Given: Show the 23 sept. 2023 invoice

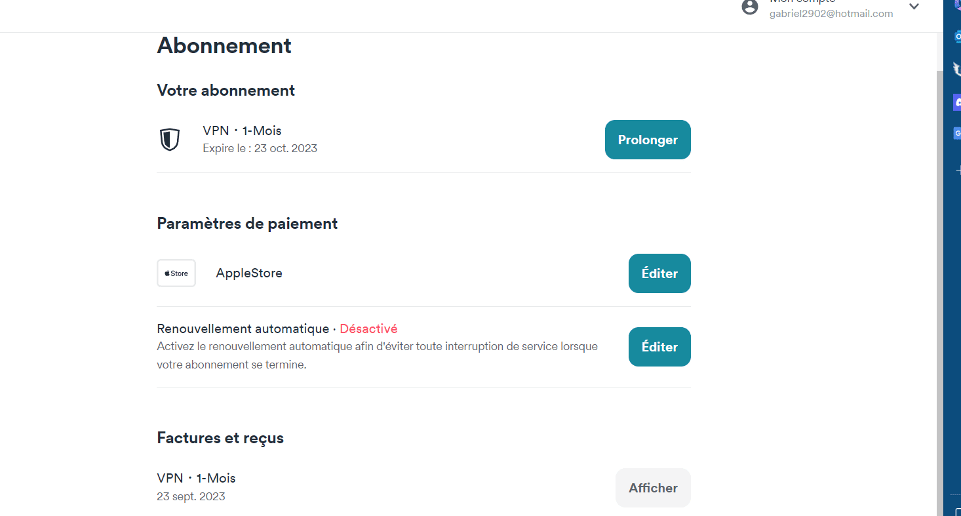Looking at the screenshot, I should (652, 488).
